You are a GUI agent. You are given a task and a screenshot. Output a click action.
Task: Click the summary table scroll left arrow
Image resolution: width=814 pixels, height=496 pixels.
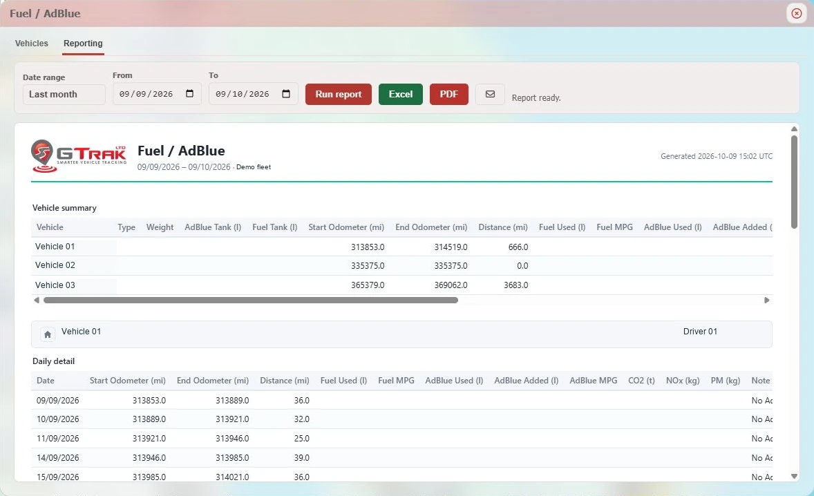[x=37, y=300]
